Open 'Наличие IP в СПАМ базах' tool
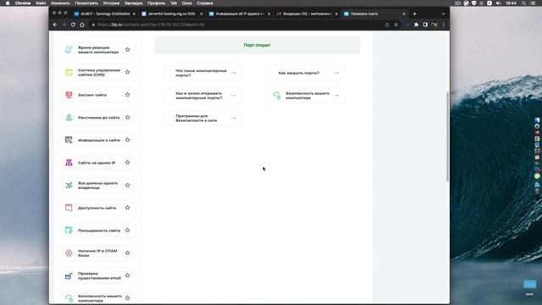 click(97, 252)
